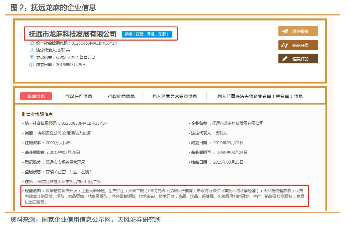Screen dimensions: 349x227
Task: Click the header 登记机关 value 抚远市市场监督管理局
Action: [x=75, y=58]
